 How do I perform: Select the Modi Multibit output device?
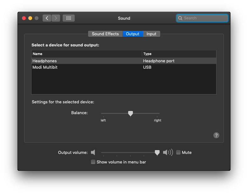(124, 67)
